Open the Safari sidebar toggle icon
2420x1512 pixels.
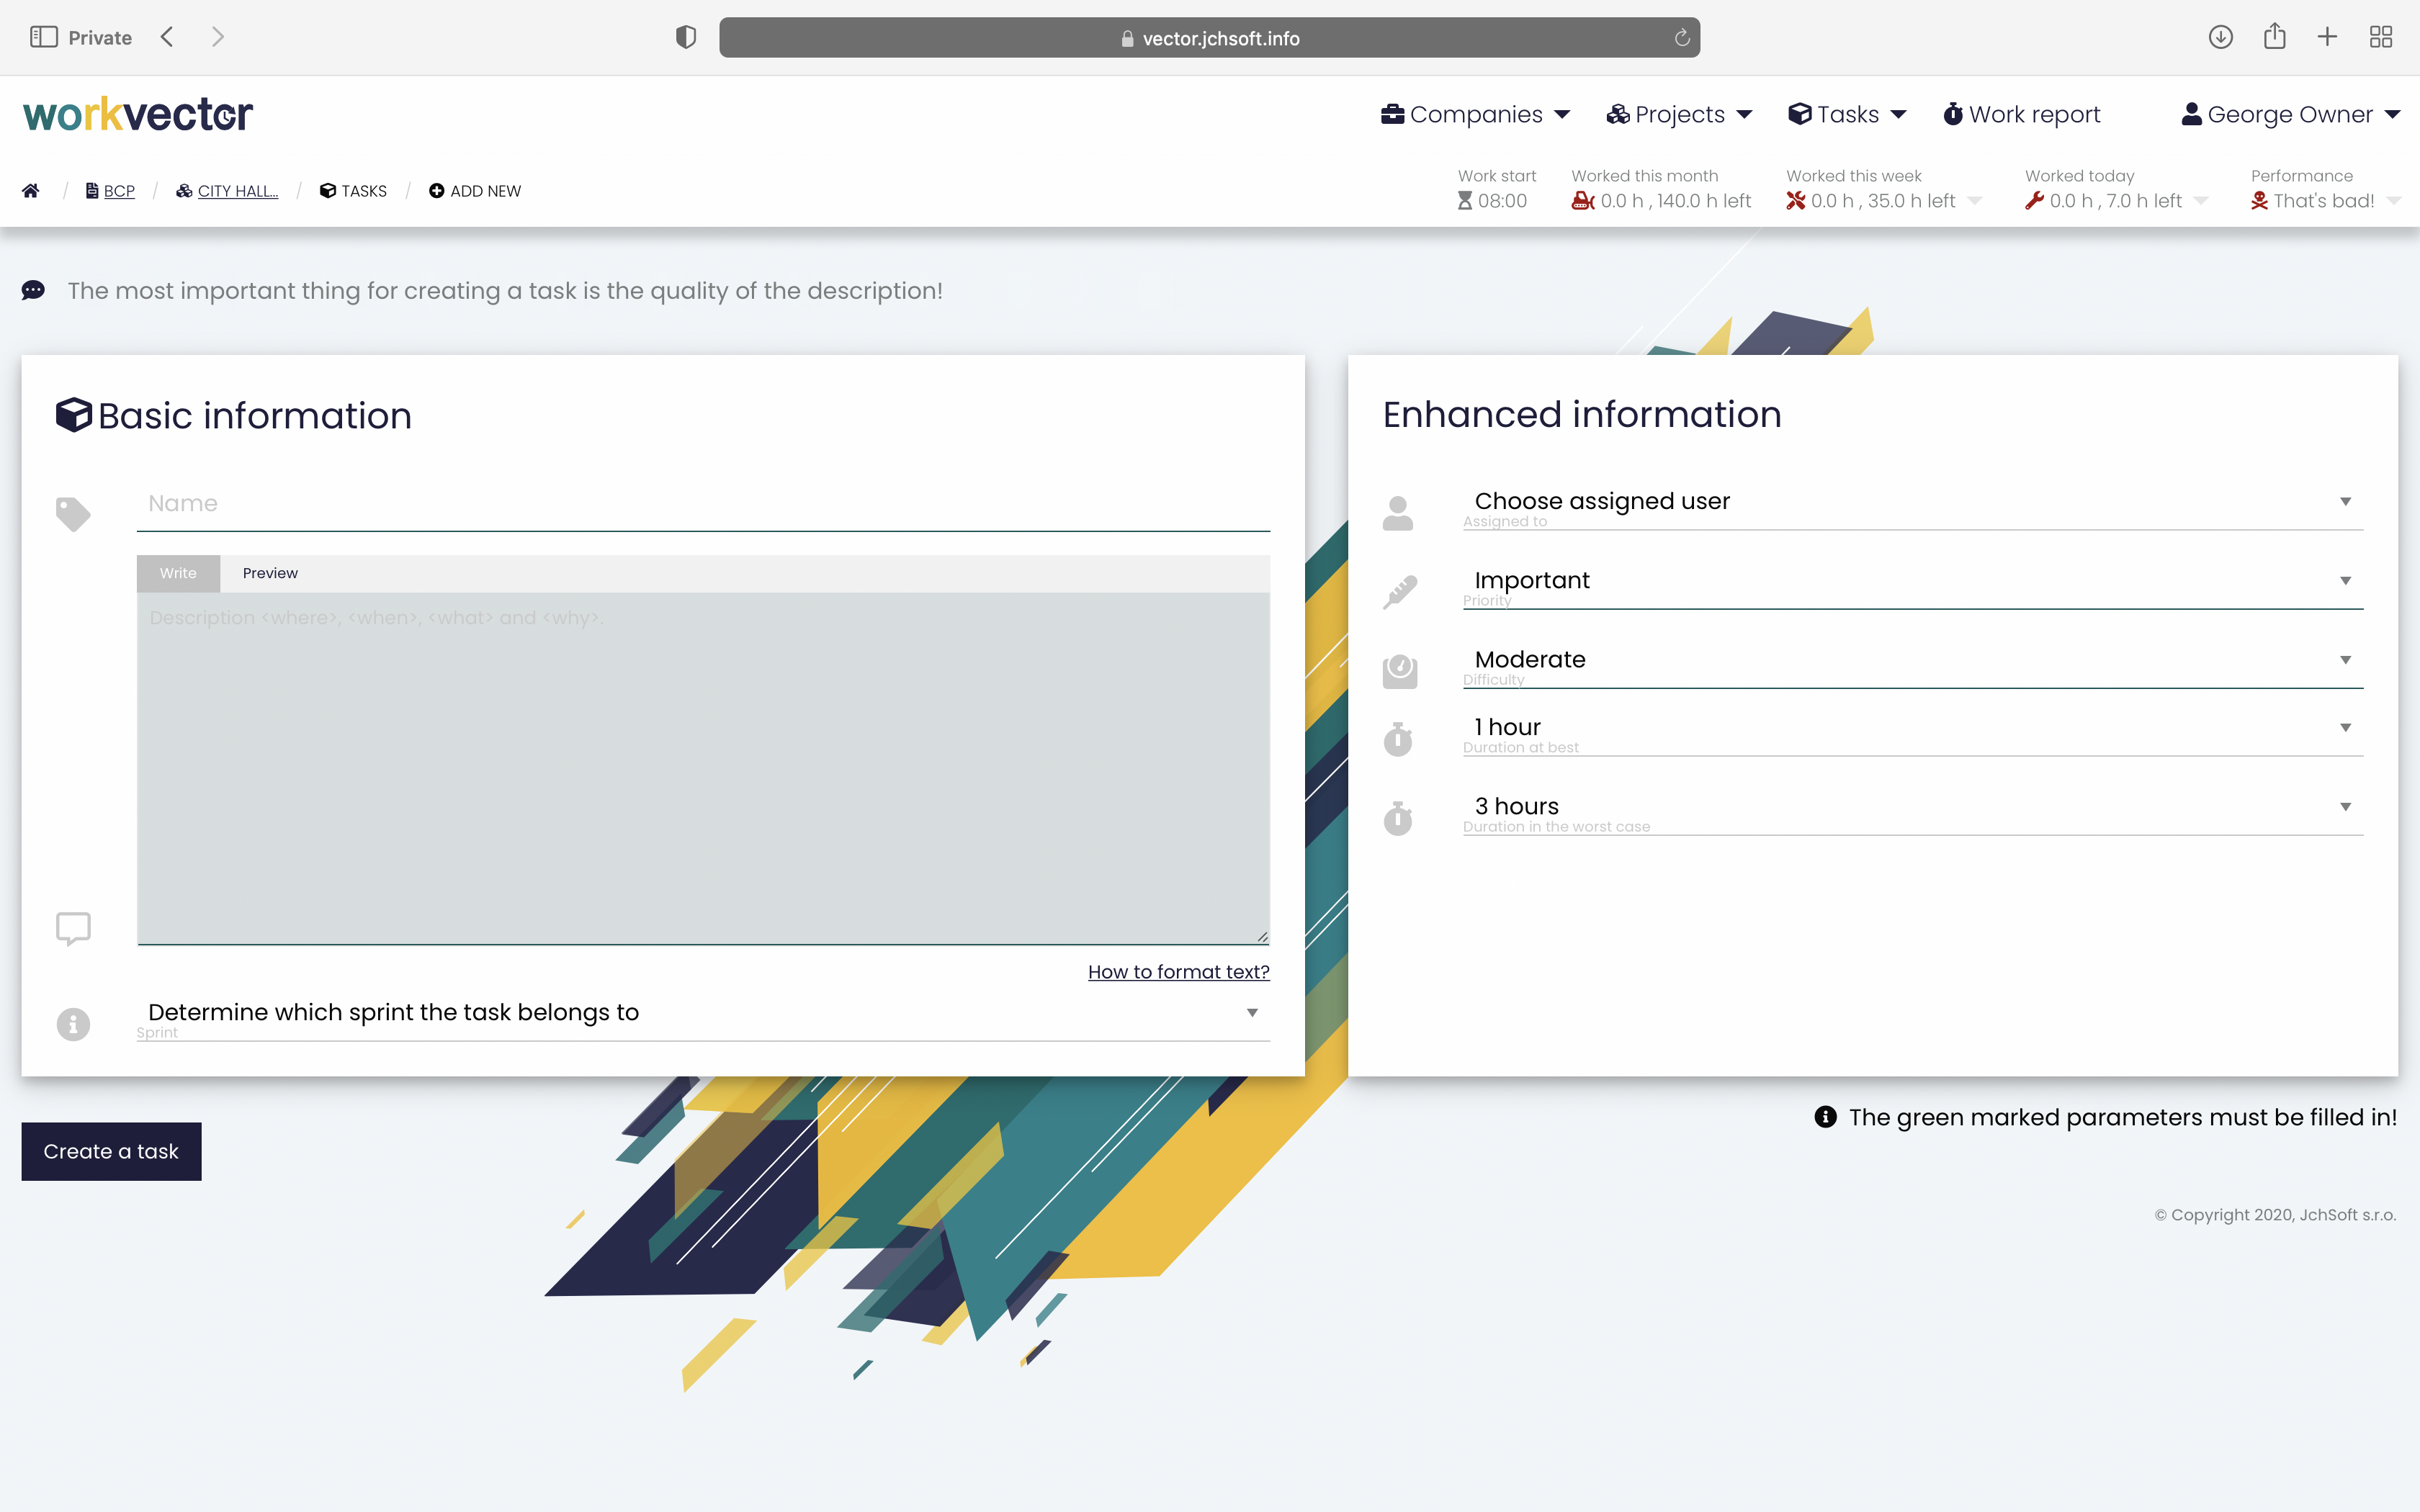[x=43, y=37]
